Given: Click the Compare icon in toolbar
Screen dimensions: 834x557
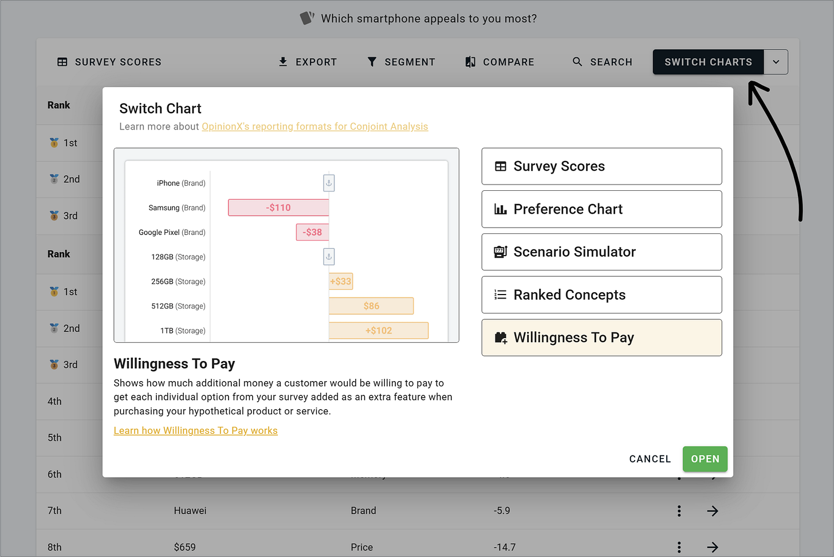Looking at the screenshot, I should (x=470, y=62).
